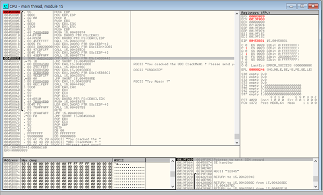This screenshot has width=323, height=195.
Task: Select the MOV DWORD PTR FS:[EAX],EDX instruction
Action: click(79, 99)
